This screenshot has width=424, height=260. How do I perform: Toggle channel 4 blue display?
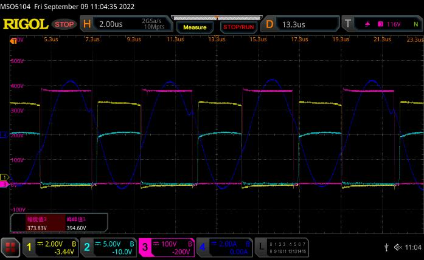[x=203, y=247]
